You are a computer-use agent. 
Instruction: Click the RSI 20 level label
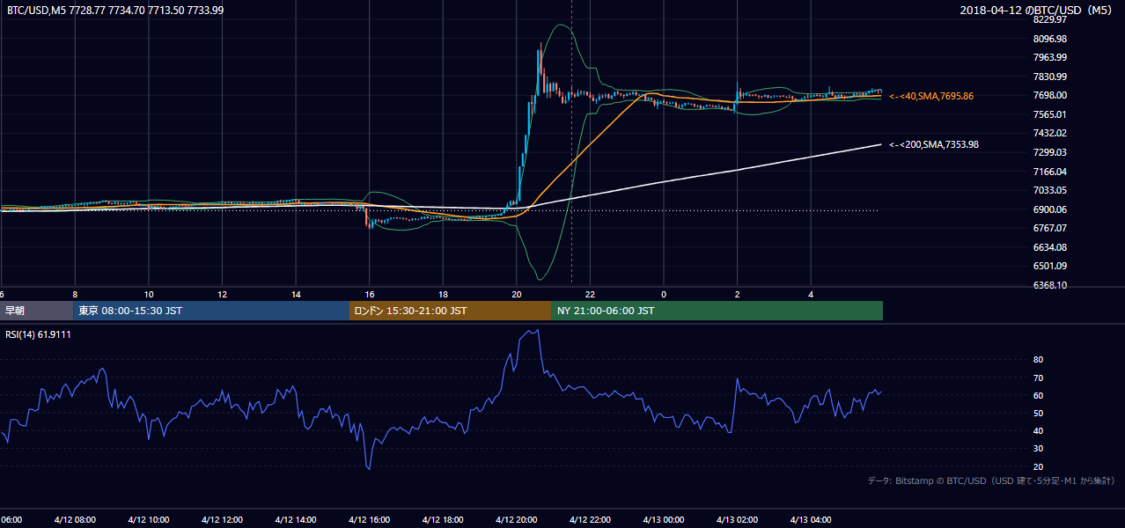click(x=1038, y=466)
